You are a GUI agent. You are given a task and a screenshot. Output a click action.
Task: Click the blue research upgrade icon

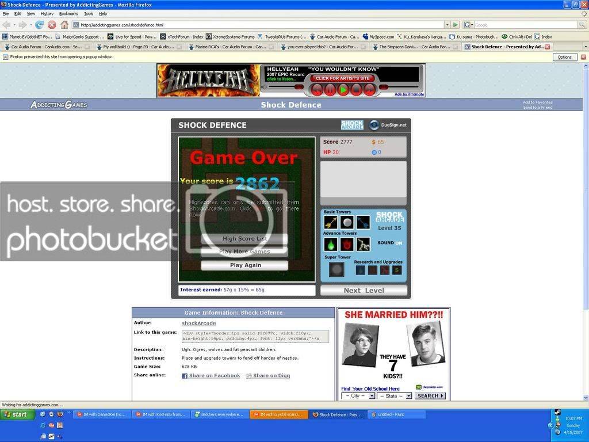pos(360,270)
